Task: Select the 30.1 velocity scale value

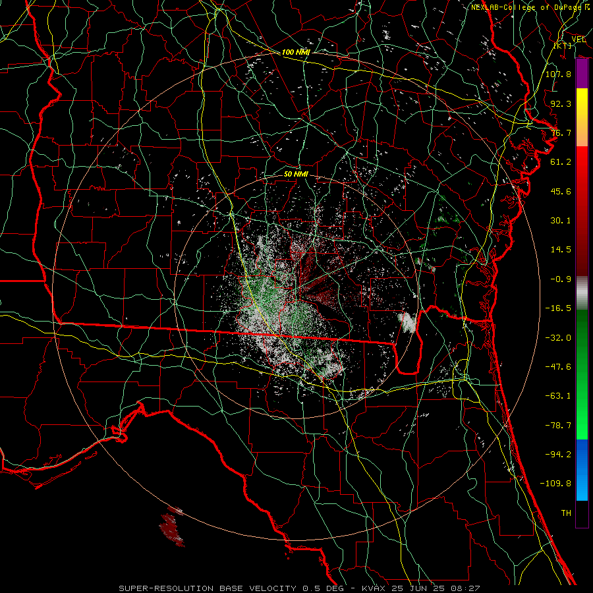Action: pyautogui.click(x=561, y=221)
